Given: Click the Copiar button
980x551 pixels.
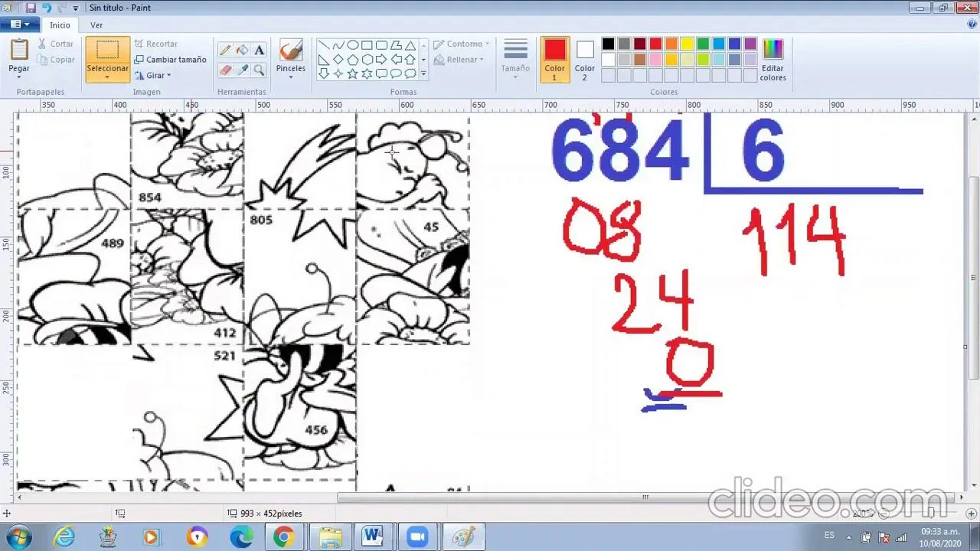Looking at the screenshot, I should click(x=56, y=60).
